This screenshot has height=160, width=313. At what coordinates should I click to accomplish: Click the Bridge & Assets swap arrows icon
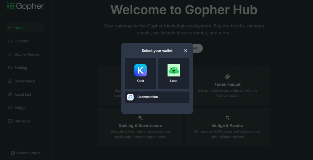coord(227,118)
